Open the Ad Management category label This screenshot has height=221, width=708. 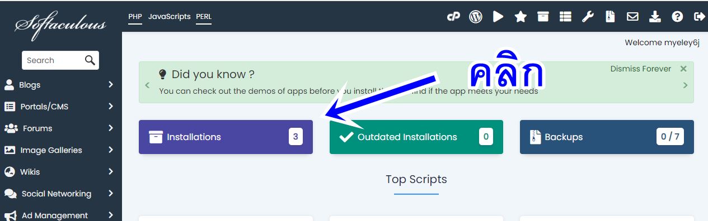tap(55, 215)
